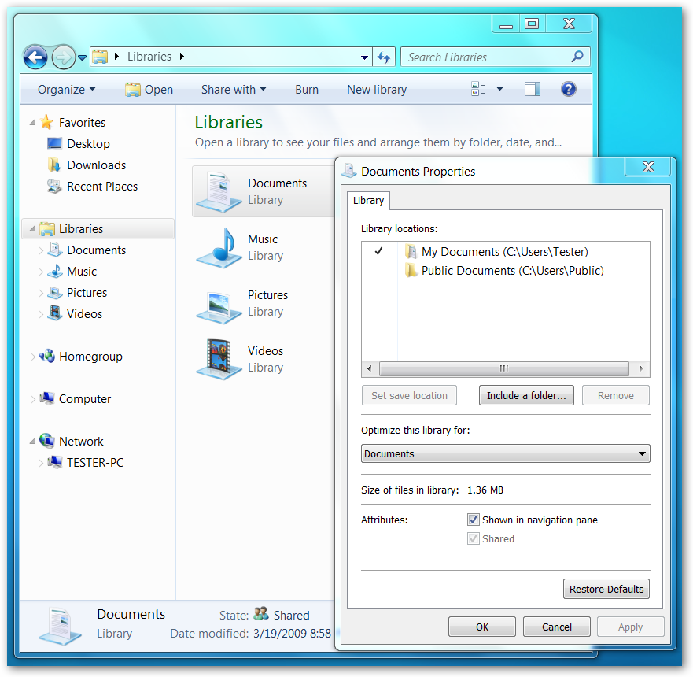The image size is (693, 677).
Task: Expand Music in navigation tree
Action: pyautogui.click(x=41, y=272)
